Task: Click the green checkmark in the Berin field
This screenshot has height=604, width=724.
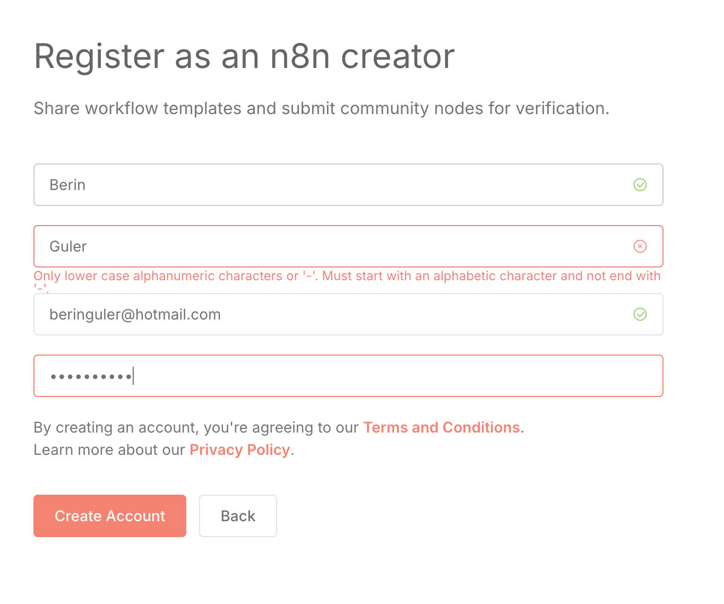Action: (x=640, y=185)
